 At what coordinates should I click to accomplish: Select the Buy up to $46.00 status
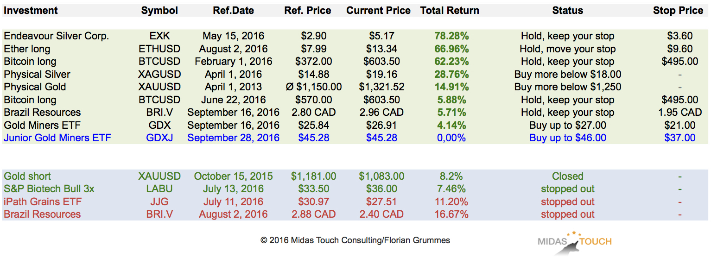(568, 138)
